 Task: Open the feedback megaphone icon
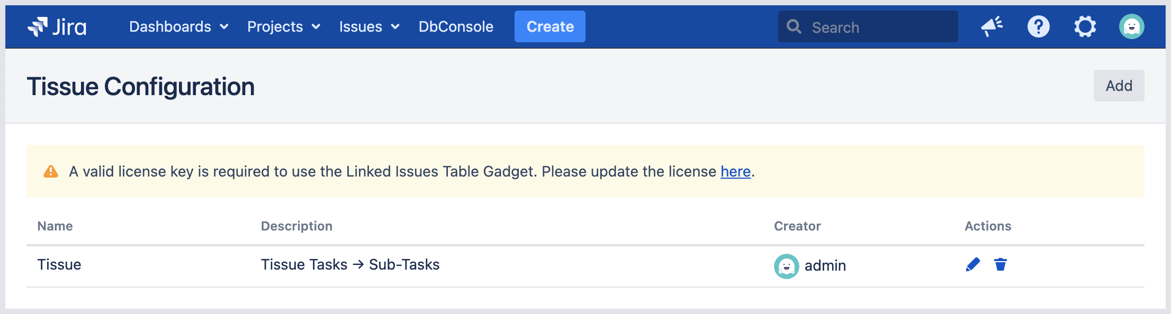point(992,26)
